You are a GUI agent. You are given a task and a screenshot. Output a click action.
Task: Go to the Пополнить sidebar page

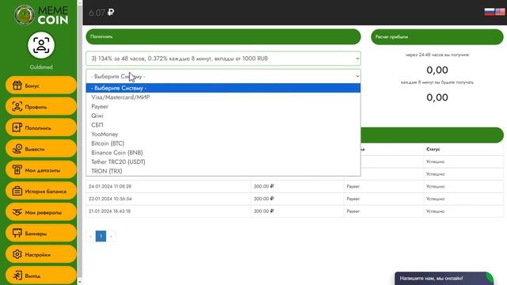[x=41, y=127]
